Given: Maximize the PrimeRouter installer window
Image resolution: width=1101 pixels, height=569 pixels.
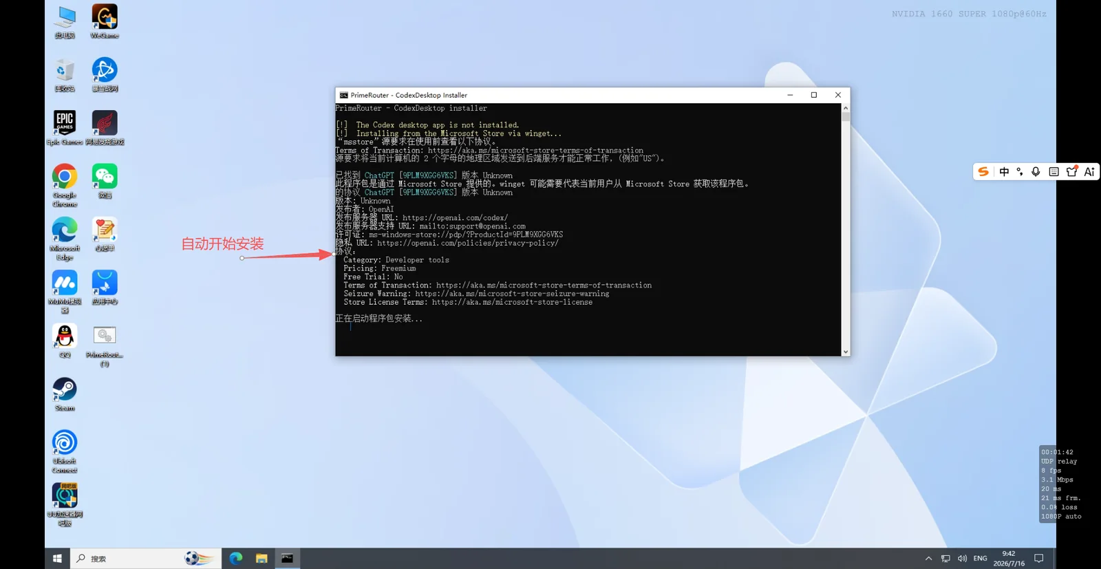Looking at the screenshot, I should tap(814, 95).
